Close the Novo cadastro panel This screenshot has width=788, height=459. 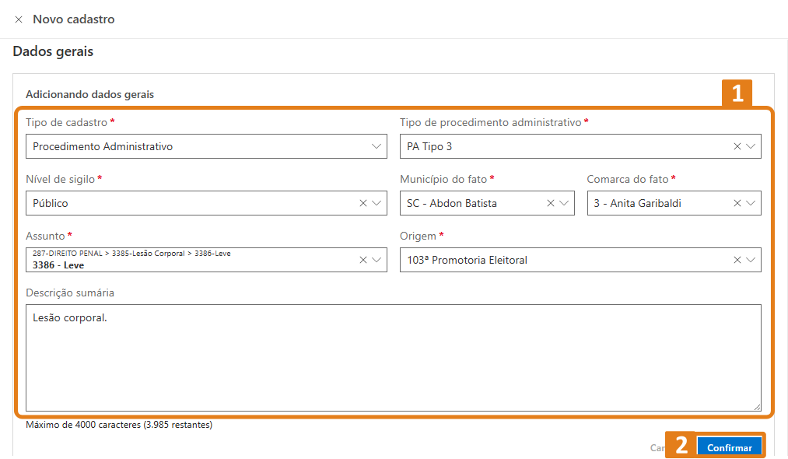[x=19, y=19]
